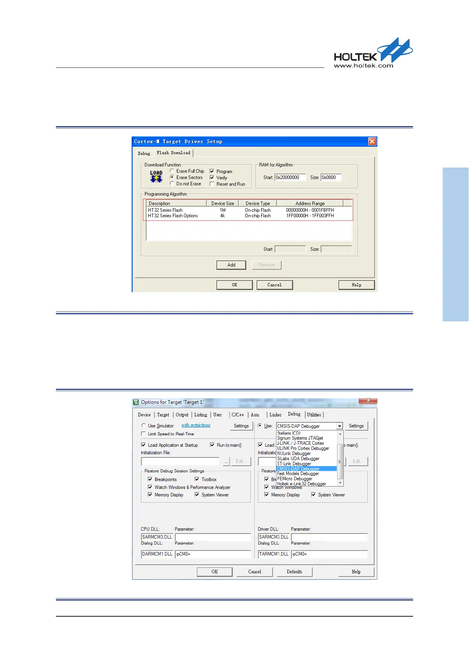
Task: Choose Signum Systems JTAGjet debugger
Action: pos(307,438)
